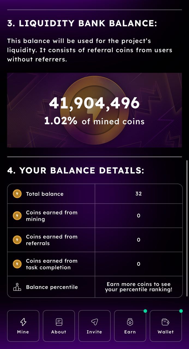Open the Wallet section

click(166, 326)
